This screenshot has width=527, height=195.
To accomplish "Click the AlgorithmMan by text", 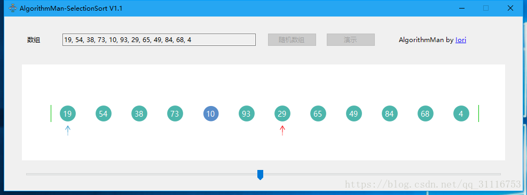I will pos(426,40).
